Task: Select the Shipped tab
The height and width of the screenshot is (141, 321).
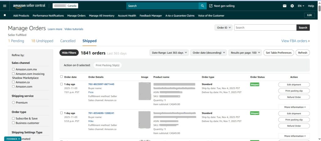Action: [89, 41]
